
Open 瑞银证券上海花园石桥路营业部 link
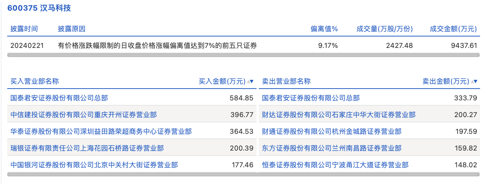point(87,148)
